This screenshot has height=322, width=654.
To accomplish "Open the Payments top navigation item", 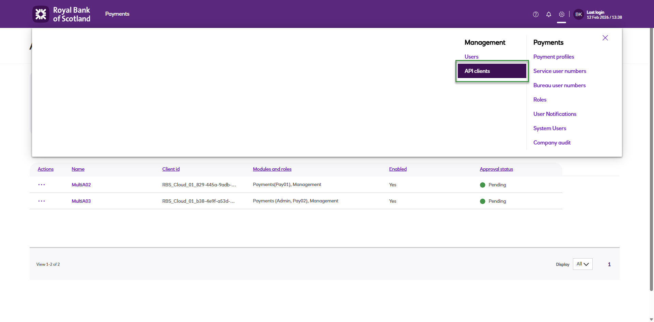I will tap(117, 14).
